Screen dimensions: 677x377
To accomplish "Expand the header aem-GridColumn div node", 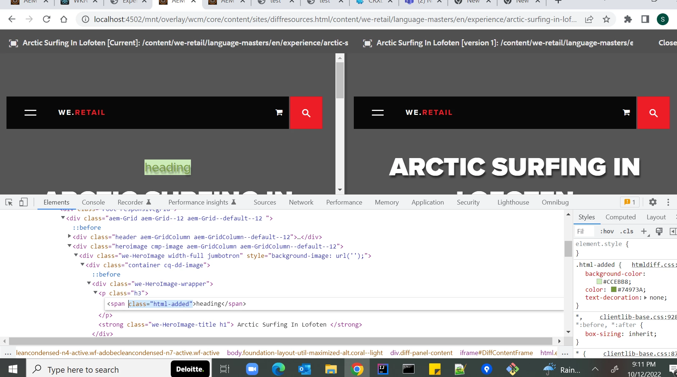I will point(70,237).
